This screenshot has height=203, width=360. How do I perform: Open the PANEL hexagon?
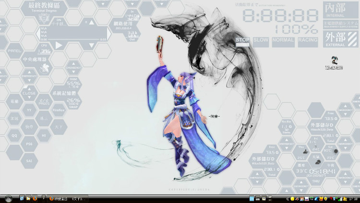14,51
